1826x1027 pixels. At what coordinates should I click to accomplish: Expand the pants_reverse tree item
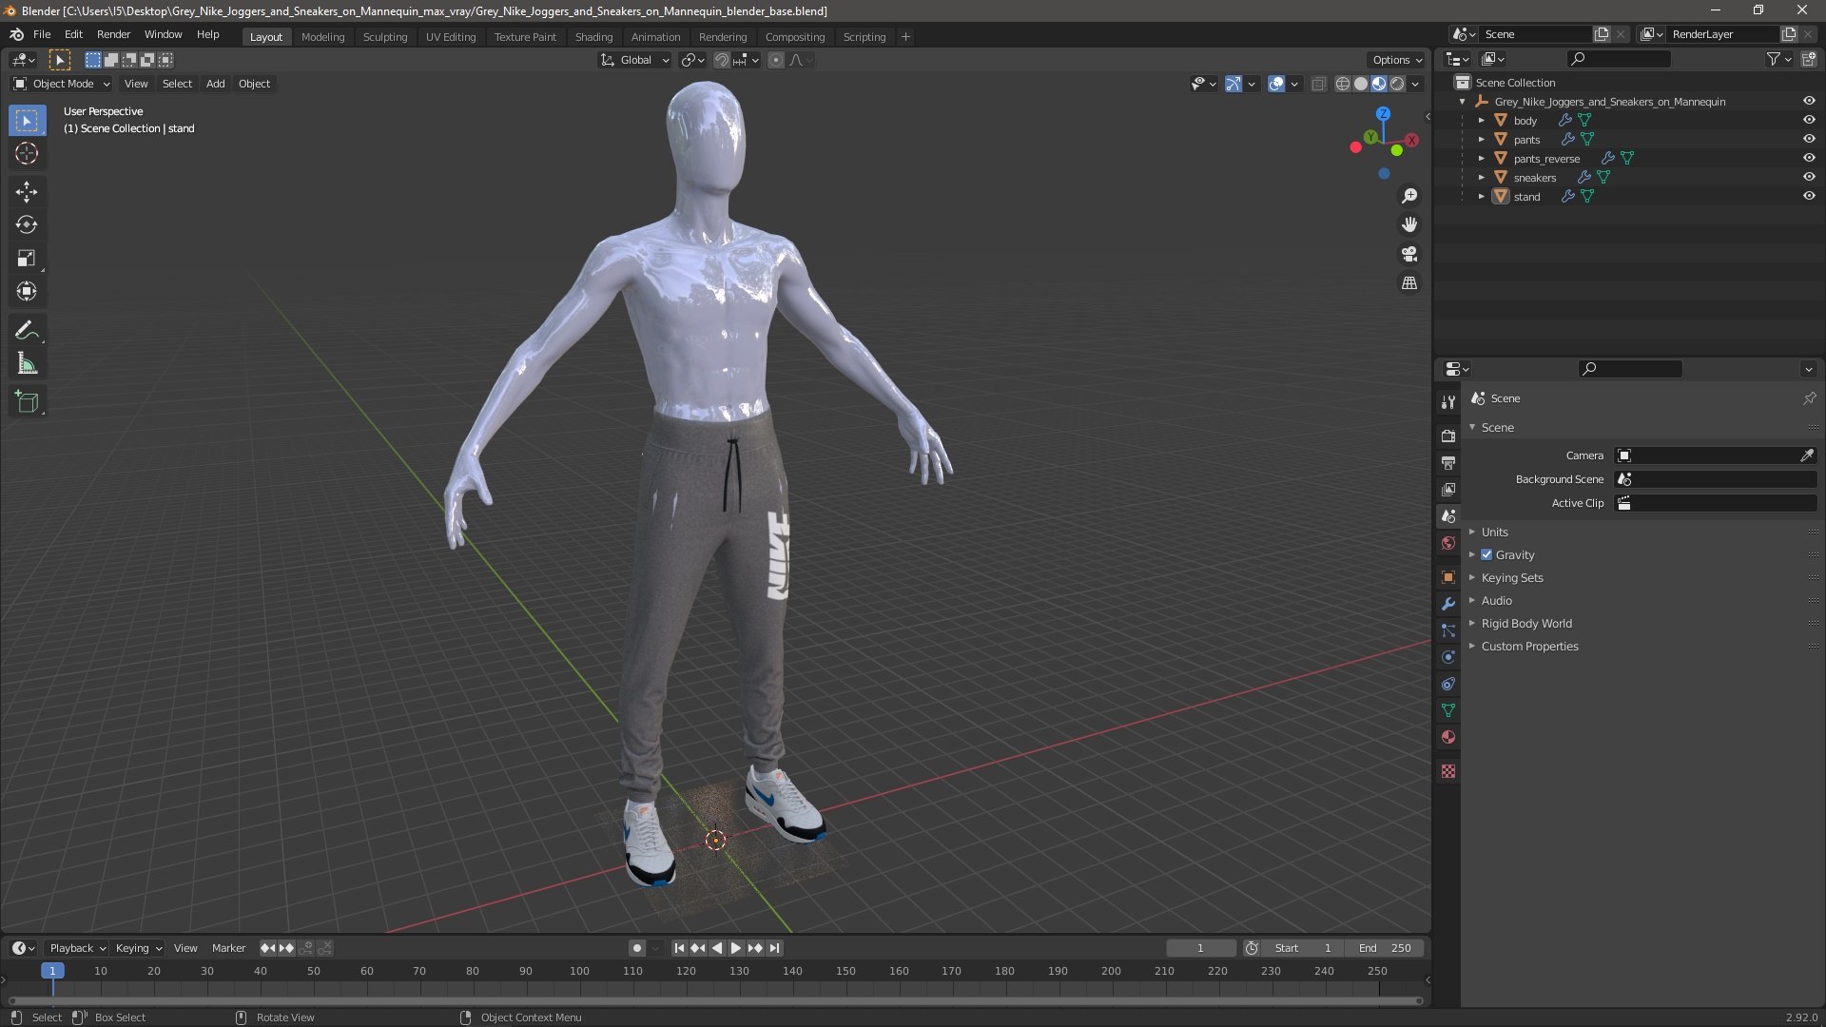pyautogui.click(x=1482, y=159)
